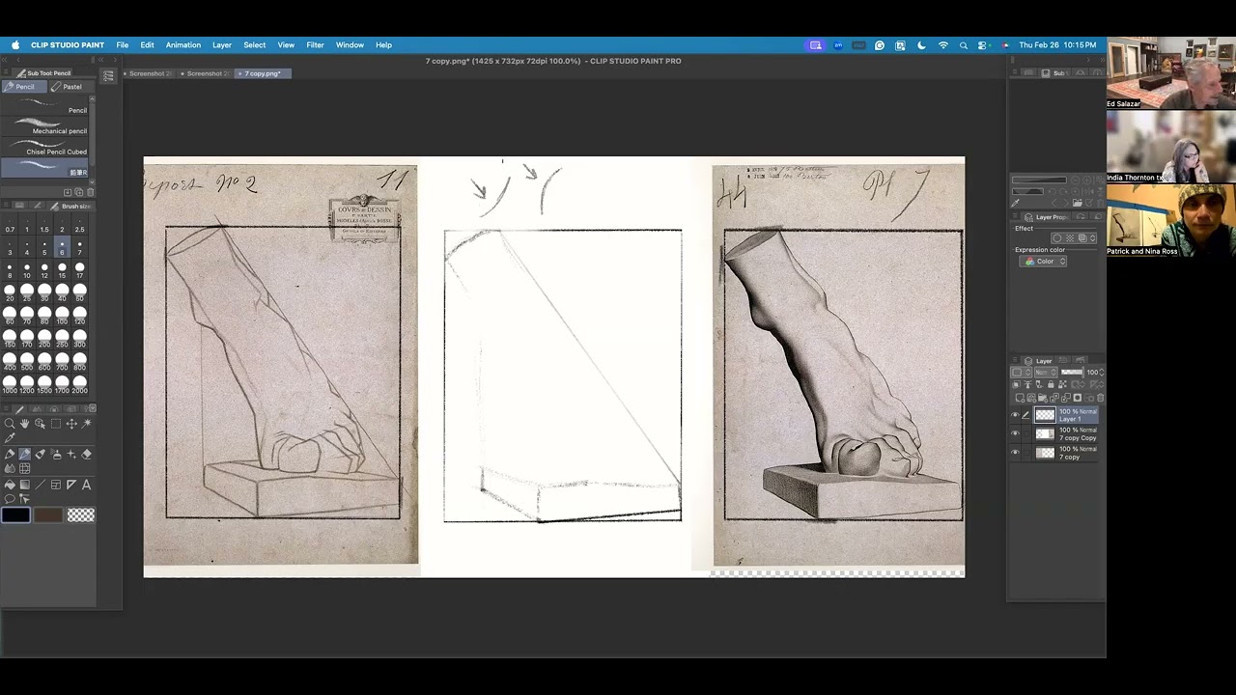This screenshot has height=695, width=1236.
Task: Open the Layer menu
Action: tap(222, 45)
